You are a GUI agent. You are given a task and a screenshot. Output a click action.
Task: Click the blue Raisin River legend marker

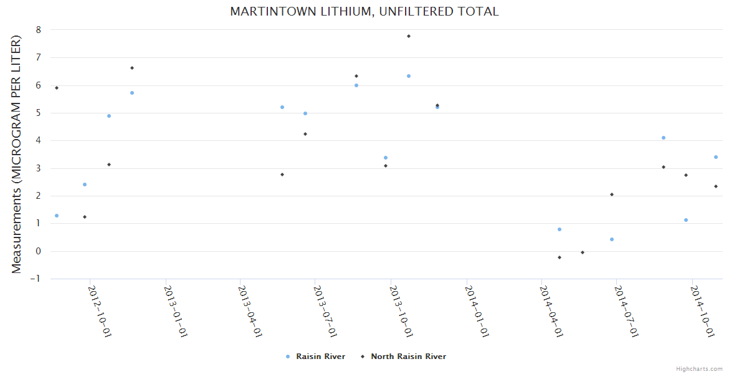point(287,357)
